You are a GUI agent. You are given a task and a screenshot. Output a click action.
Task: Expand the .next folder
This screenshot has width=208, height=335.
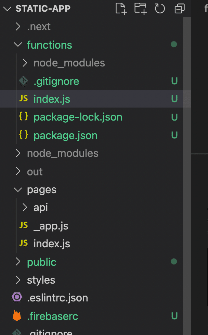click(x=18, y=26)
